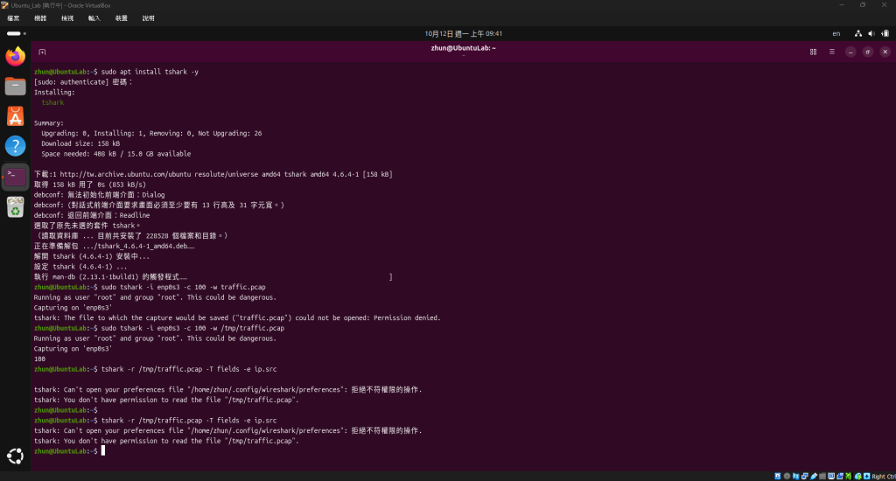Click the workspace indicator pill in the top bar

pos(16,34)
